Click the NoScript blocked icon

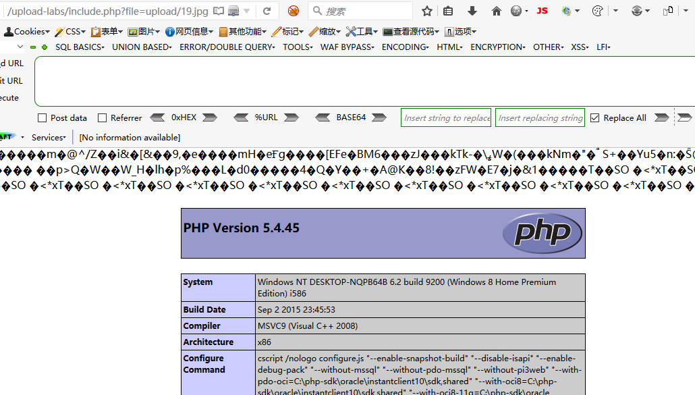(x=293, y=11)
